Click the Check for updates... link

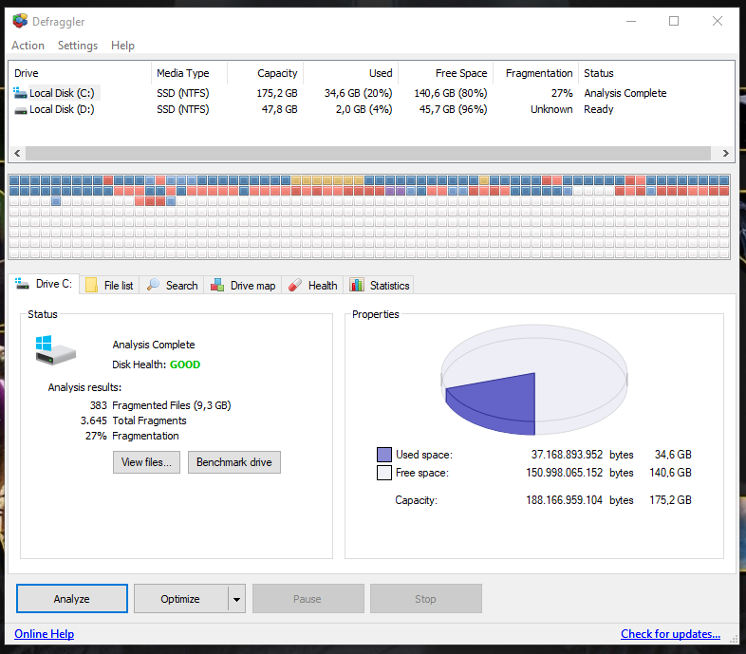670,634
